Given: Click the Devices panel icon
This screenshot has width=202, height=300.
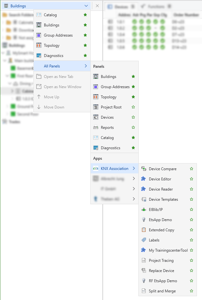Looking at the screenshot, I should click(96, 117).
